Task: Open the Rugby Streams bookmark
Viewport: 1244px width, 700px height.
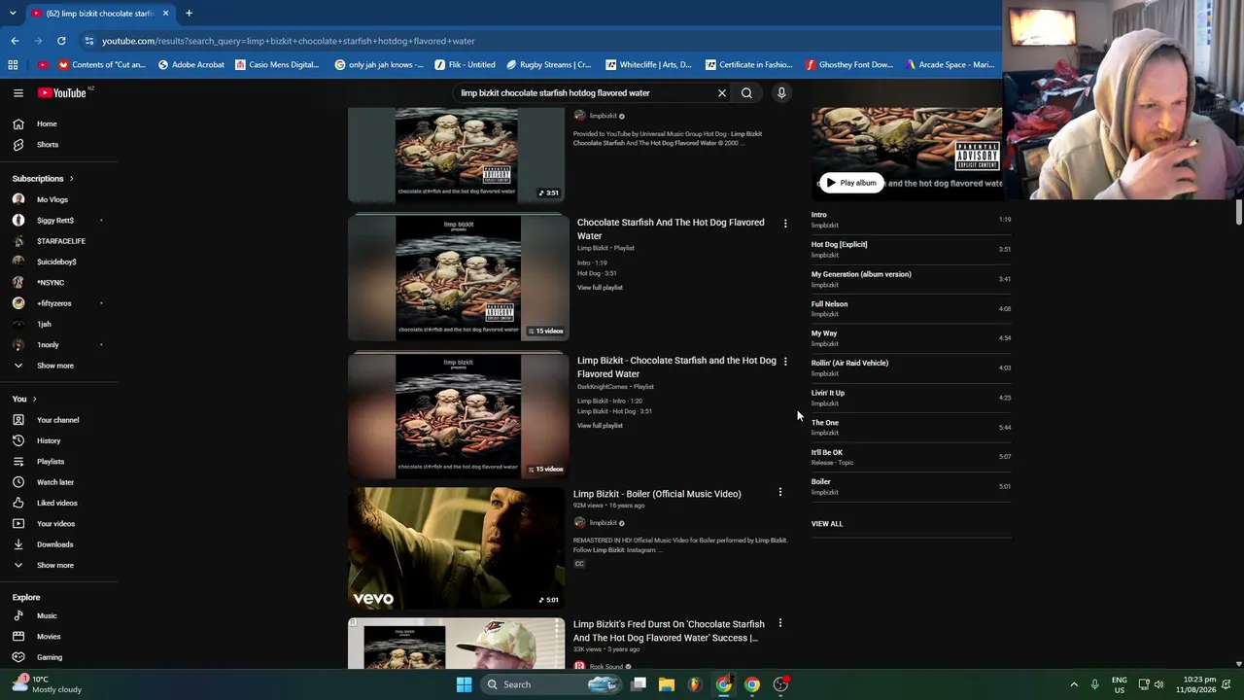Action: tap(548, 65)
